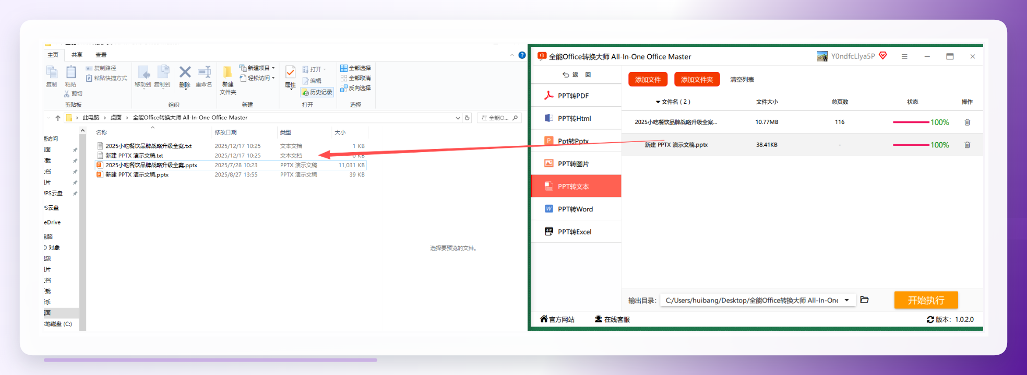Click 移动到 in the Explorer ribbon
The image size is (1027, 375).
pos(143,77)
